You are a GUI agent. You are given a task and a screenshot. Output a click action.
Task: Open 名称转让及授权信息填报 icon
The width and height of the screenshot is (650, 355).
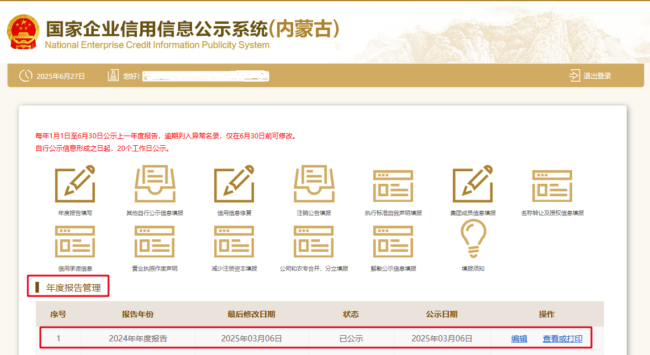pyautogui.click(x=552, y=185)
